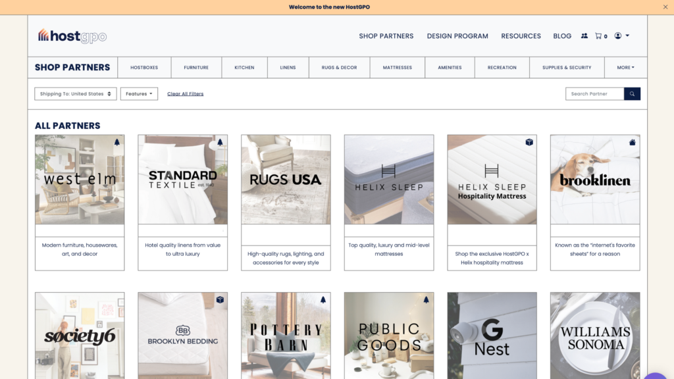Select the Recreation category tab
The width and height of the screenshot is (674, 379).
[502, 68]
